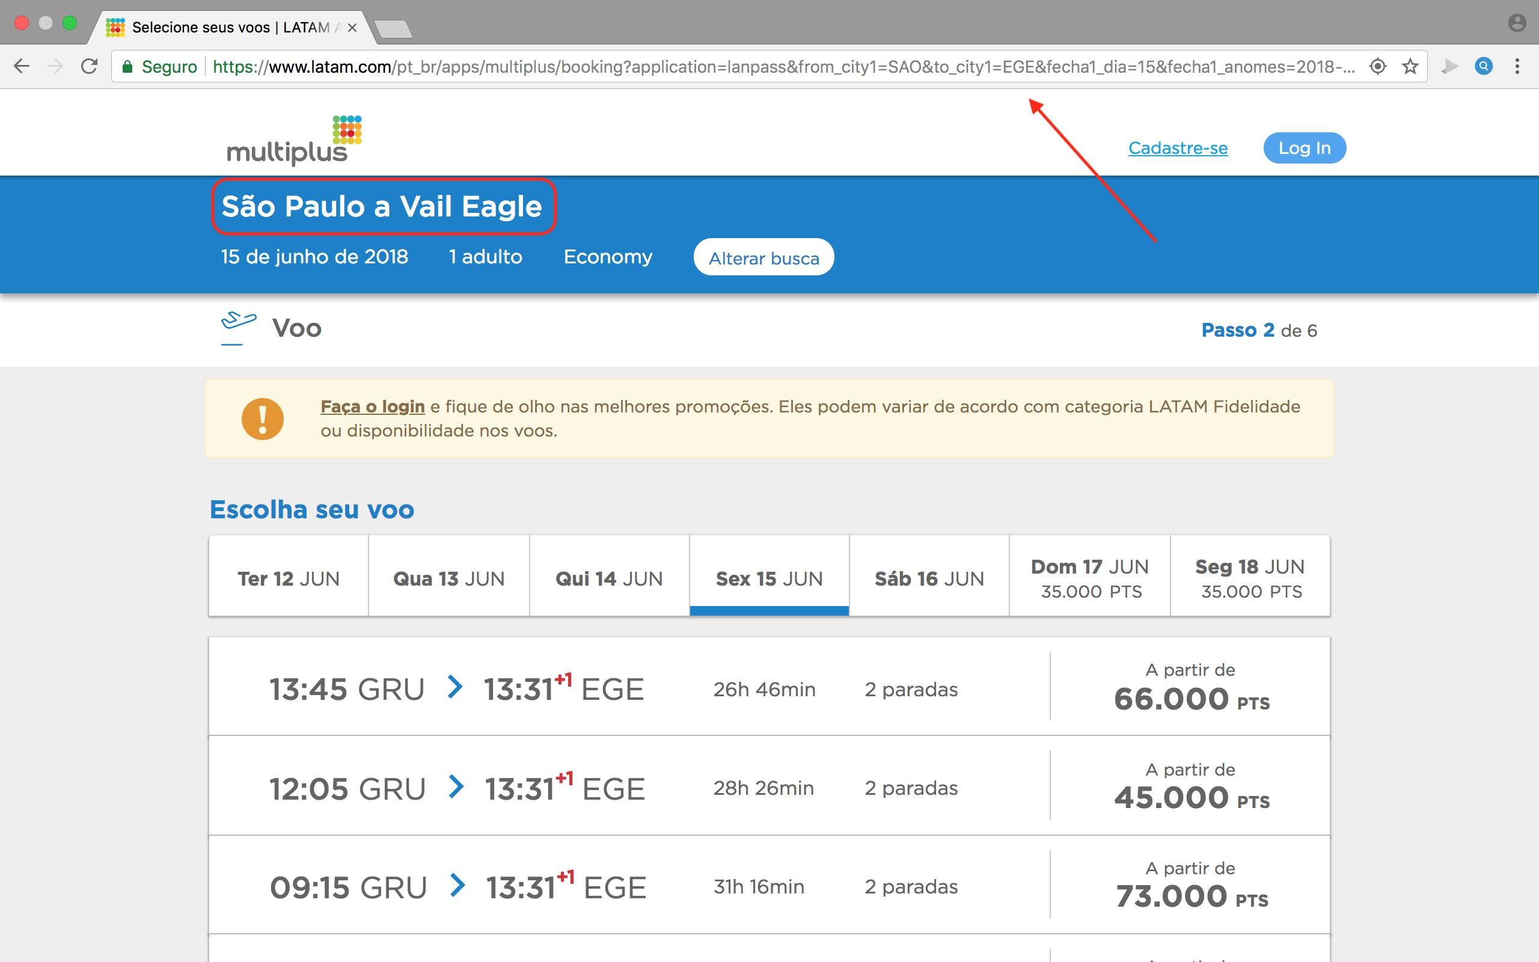Screen dimensions: 1539x962
Task: Click the Log In button
Action: [x=1305, y=148]
